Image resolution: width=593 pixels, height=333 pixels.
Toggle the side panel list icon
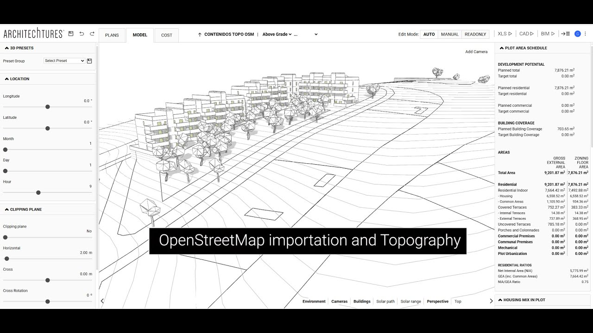tap(566, 34)
